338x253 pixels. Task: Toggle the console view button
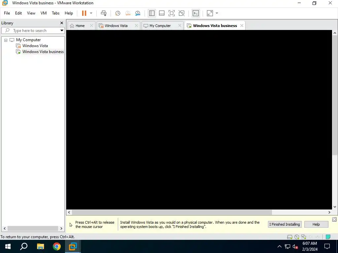pyautogui.click(x=196, y=13)
